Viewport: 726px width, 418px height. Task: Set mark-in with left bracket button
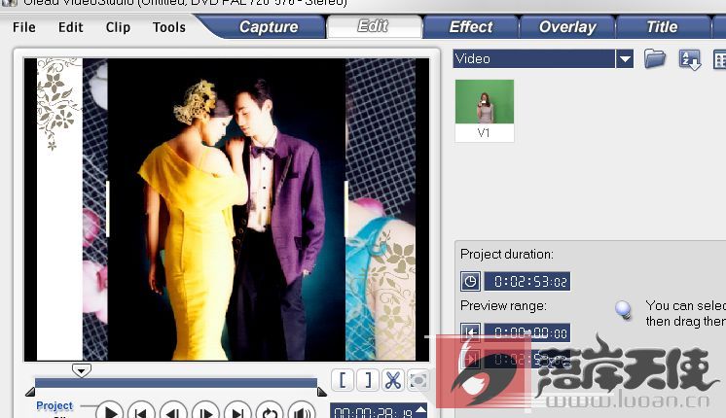(x=343, y=380)
